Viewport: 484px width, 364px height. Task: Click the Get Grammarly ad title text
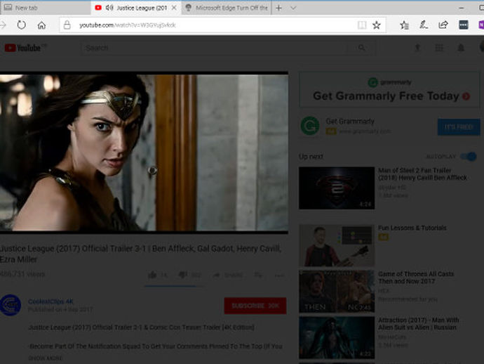[x=350, y=122]
